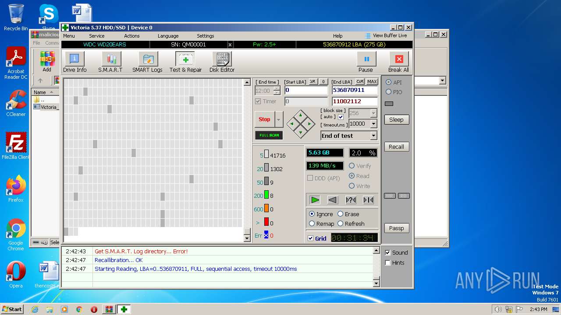Choose the Remap error action

321,224
